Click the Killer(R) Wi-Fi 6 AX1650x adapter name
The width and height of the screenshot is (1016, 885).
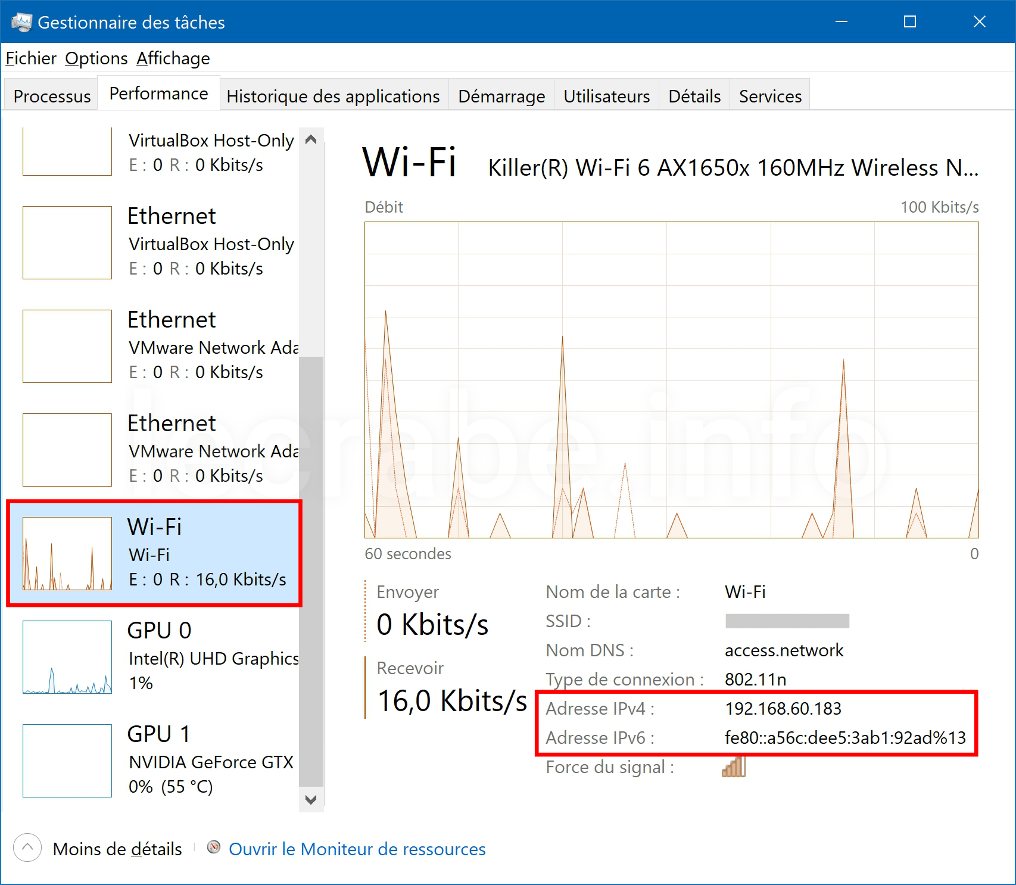(x=733, y=168)
